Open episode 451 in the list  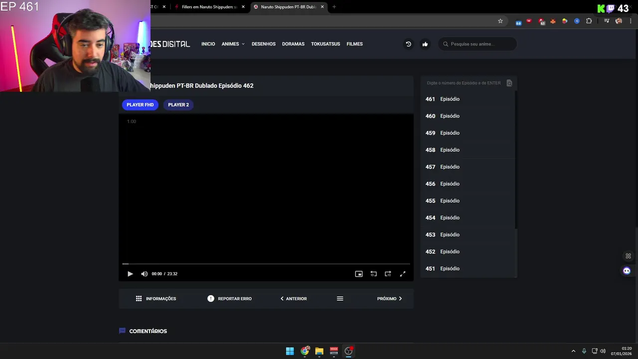click(468, 269)
